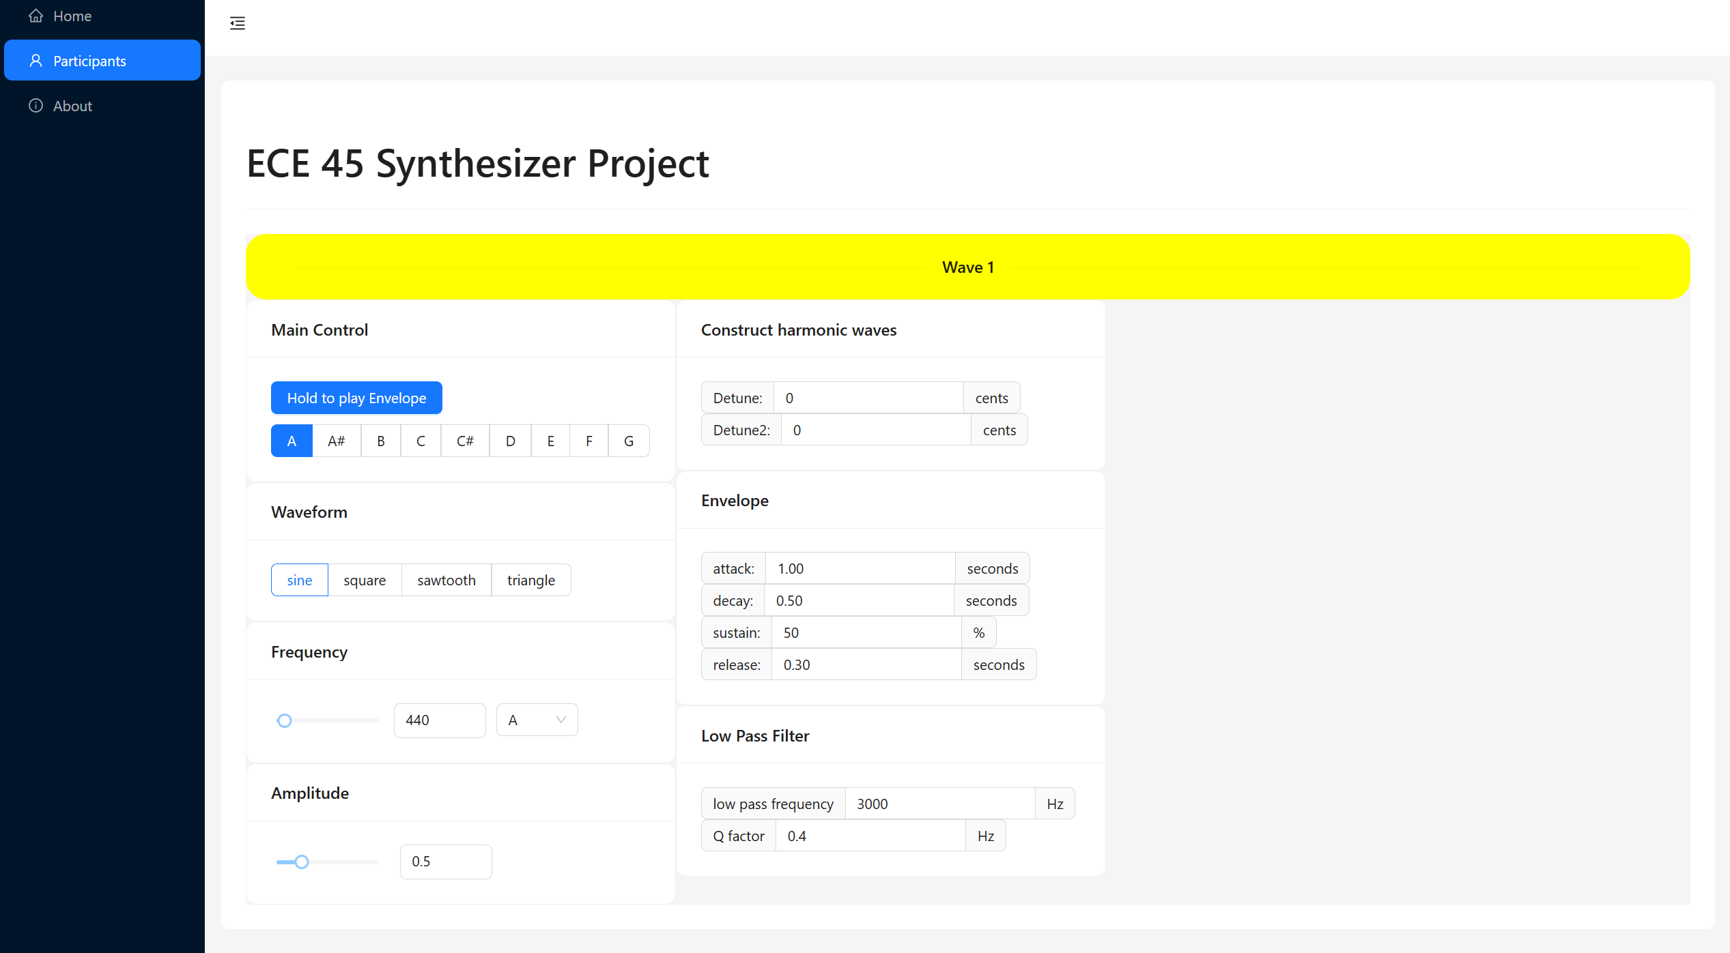Click the Amplitude slider handle
The width and height of the screenshot is (1730, 953).
coord(302,862)
